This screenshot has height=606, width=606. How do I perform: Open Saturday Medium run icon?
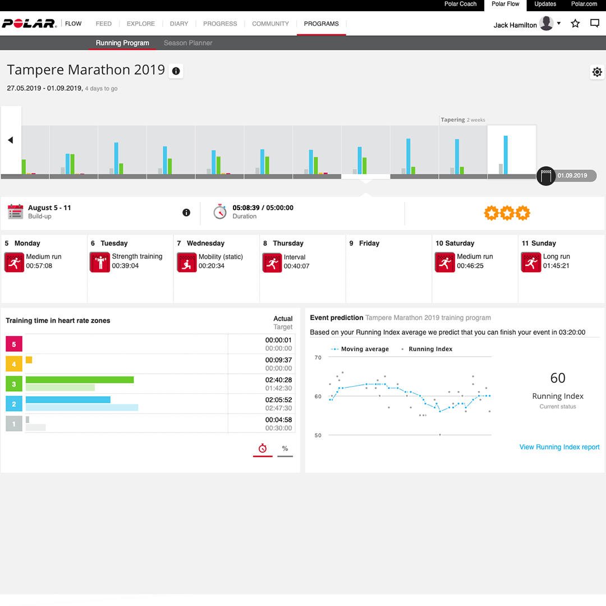[x=445, y=262]
